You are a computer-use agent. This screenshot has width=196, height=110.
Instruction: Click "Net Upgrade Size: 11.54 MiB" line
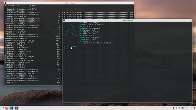(x=20, y=5)
